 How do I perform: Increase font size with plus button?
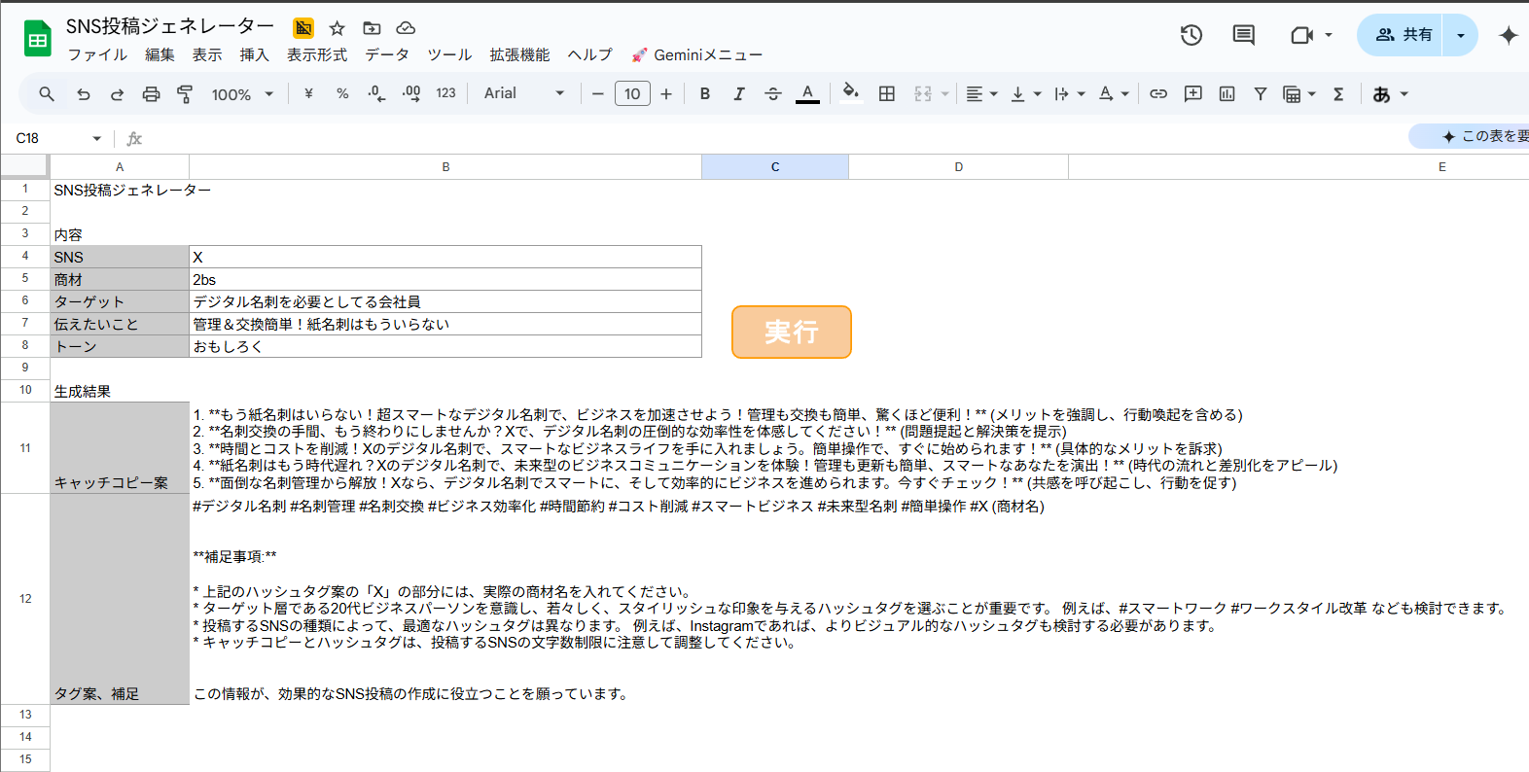(666, 94)
